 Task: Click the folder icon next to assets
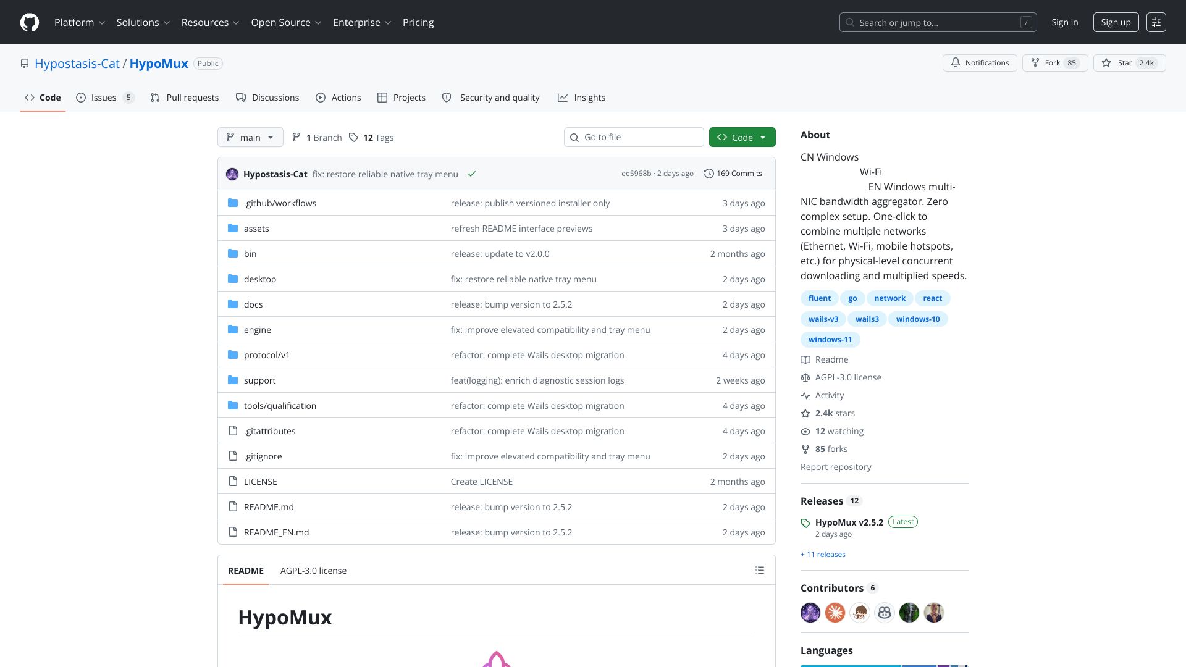233,228
